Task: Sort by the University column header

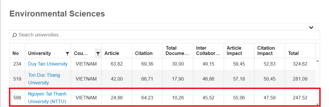Action: pyautogui.click(x=39, y=53)
